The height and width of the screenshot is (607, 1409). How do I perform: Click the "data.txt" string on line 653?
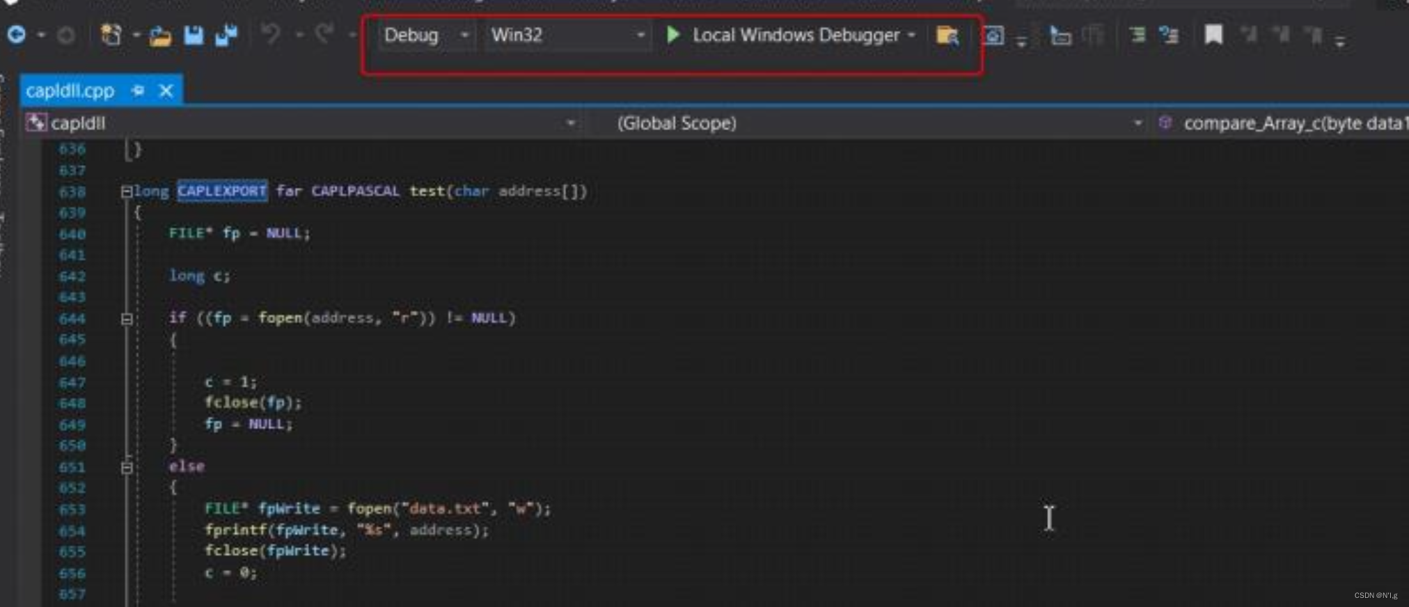click(x=446, y=509)
